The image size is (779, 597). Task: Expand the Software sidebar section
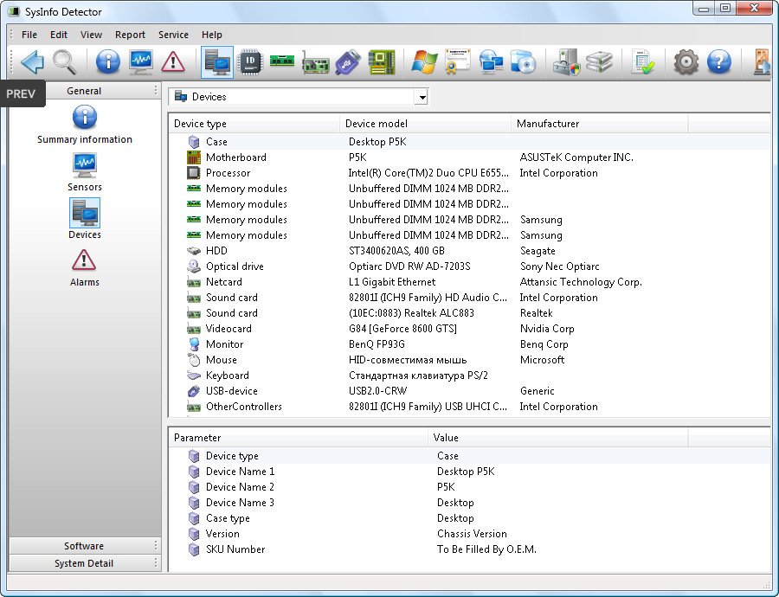(84, 546)
